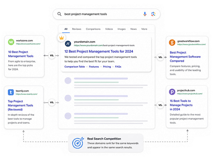The height and width of the screenshot is (160, 213).
Task: Click the vs. badge beside projecthub card
Action: [160, 105]
